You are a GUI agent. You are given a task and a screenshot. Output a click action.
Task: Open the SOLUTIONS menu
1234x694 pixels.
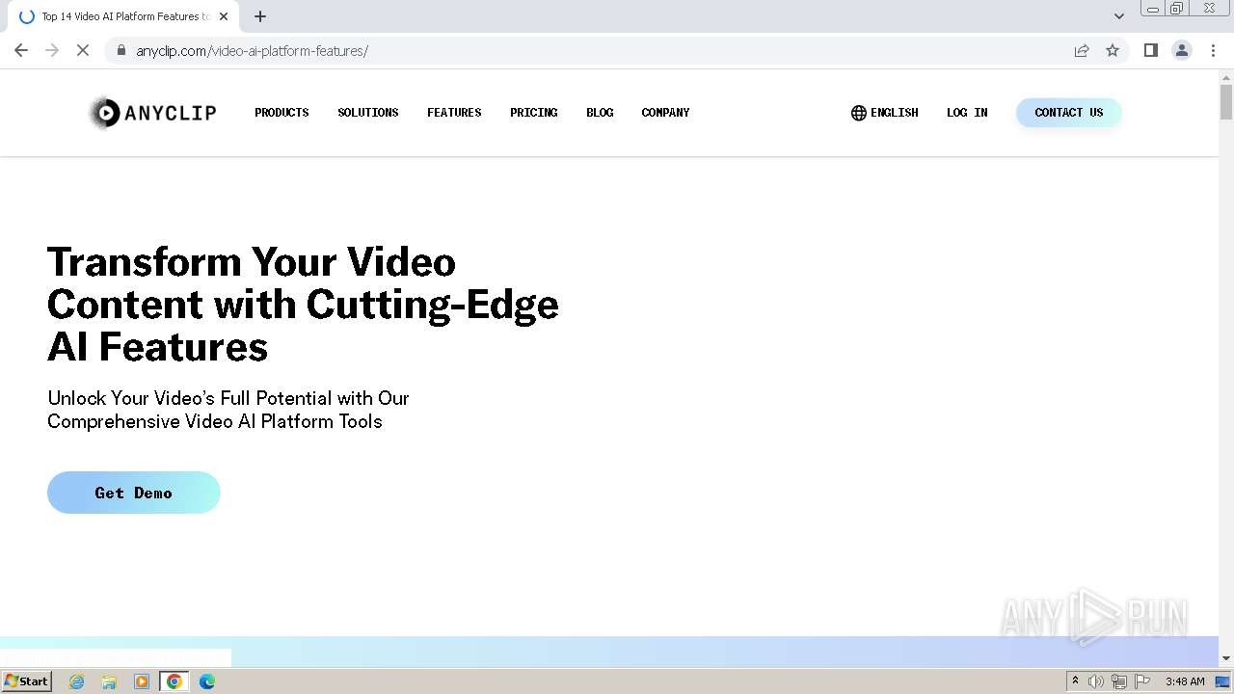368,113
